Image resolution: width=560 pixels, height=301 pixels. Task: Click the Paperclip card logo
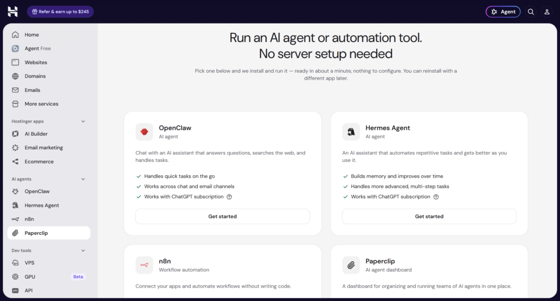(351, 265)
